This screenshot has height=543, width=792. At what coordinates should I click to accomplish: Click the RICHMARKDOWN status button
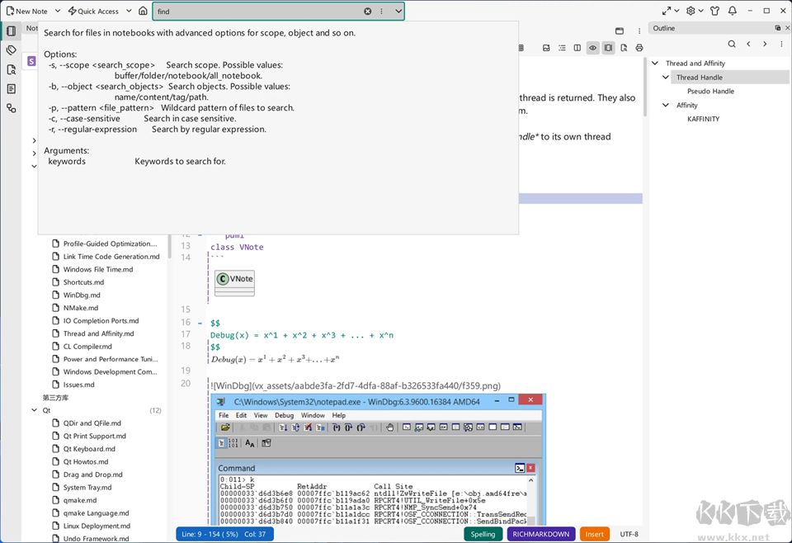540,534
